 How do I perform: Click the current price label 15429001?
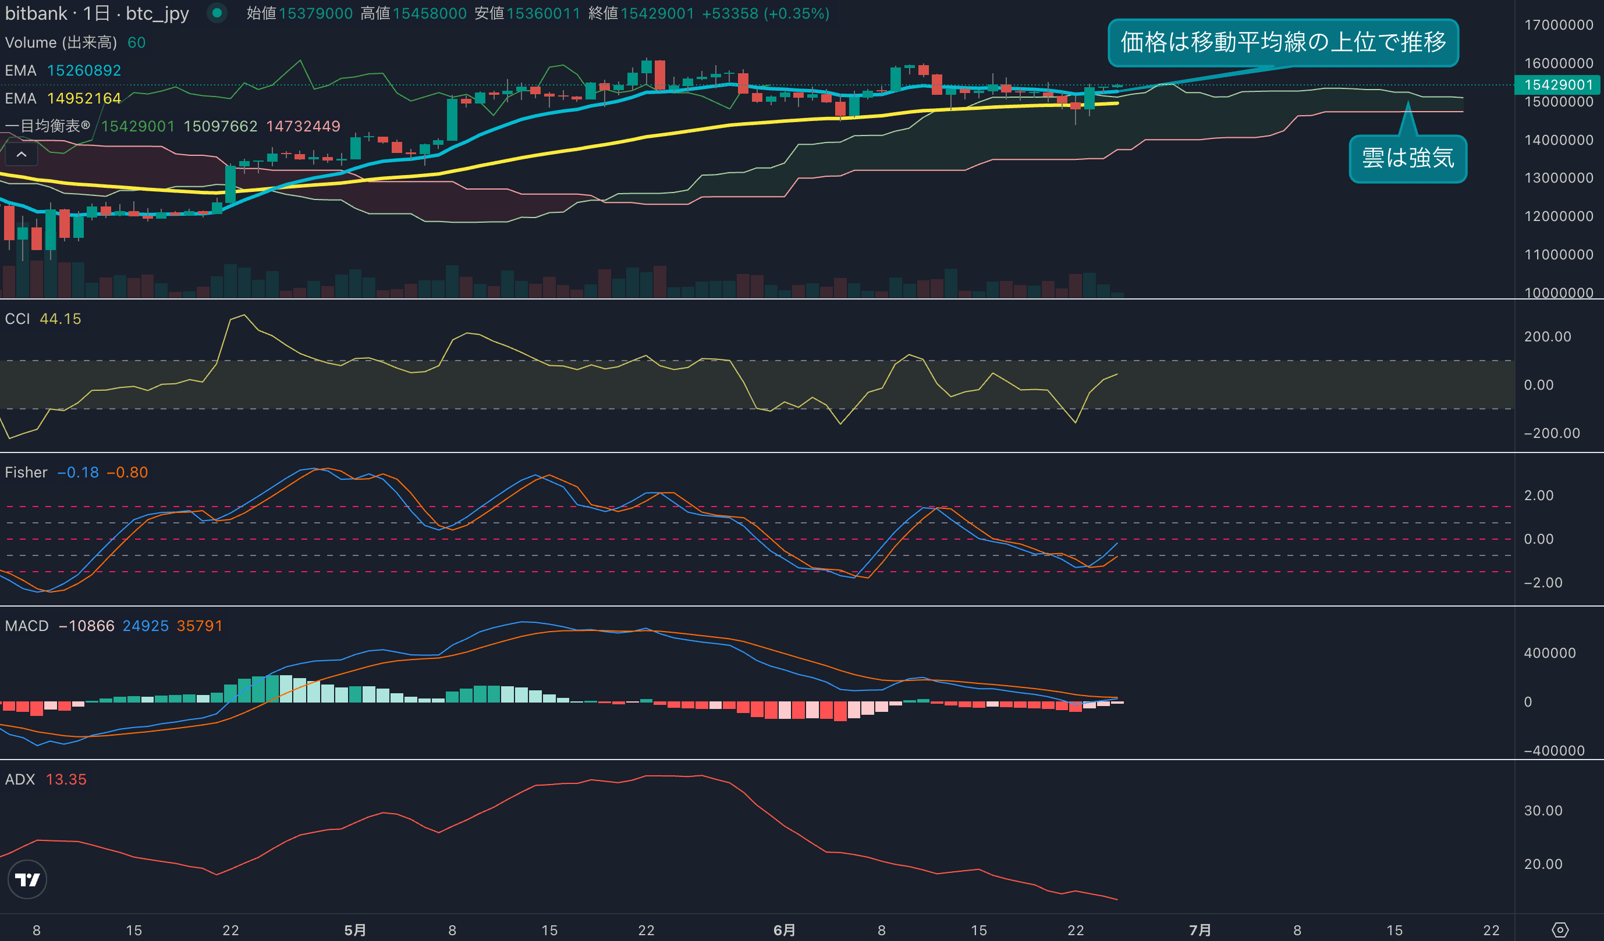point(1557,84)
